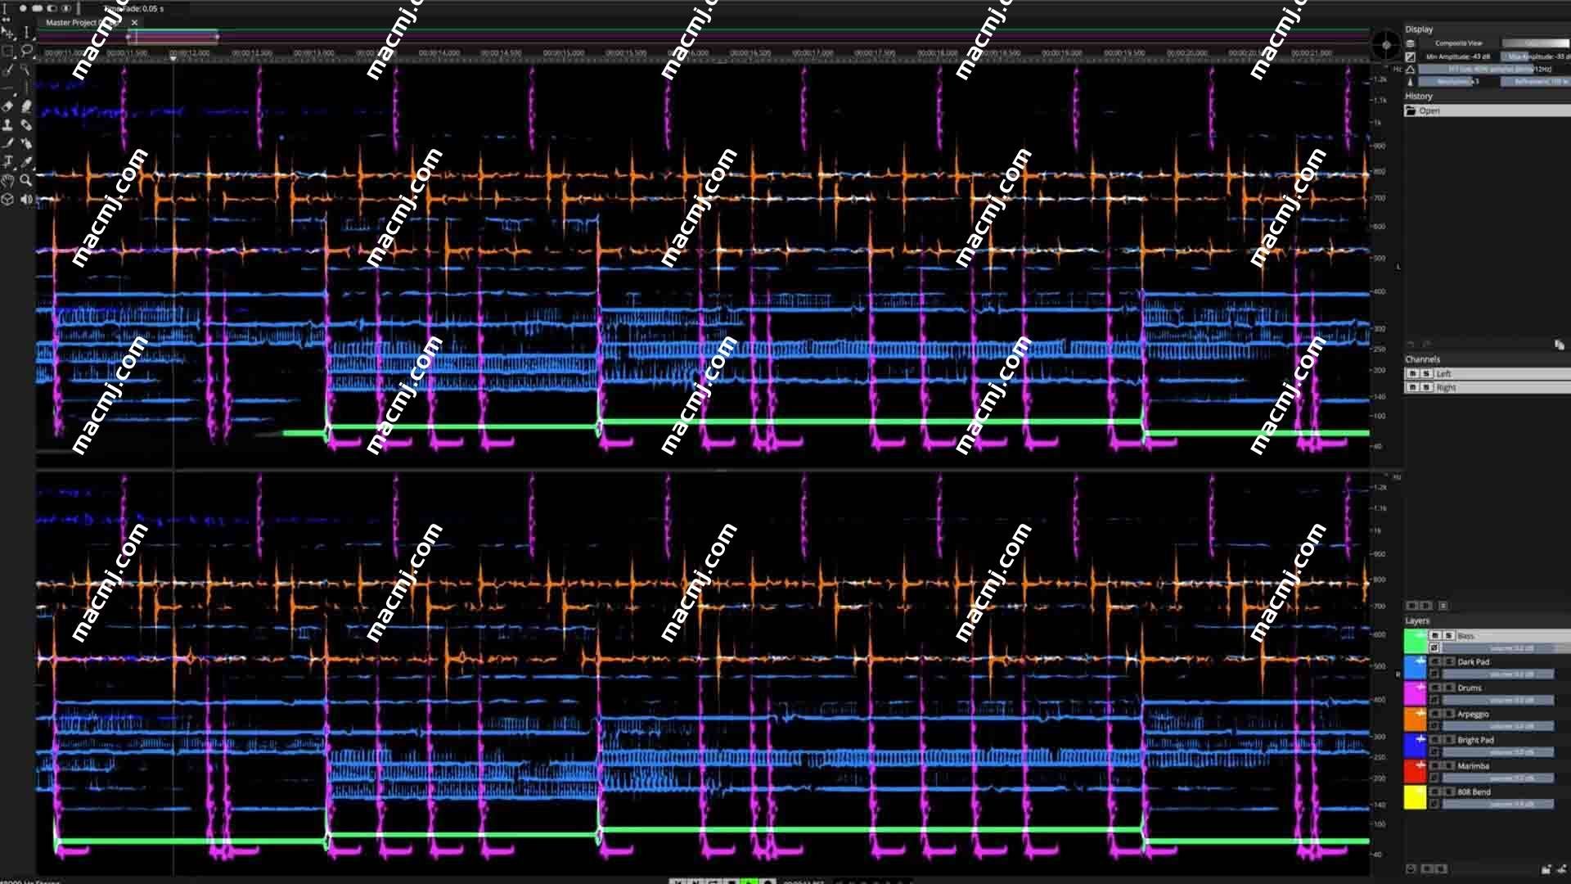Select the text T tool
This screenshot has width=1571, height=884.
click(x=8, y=162)
